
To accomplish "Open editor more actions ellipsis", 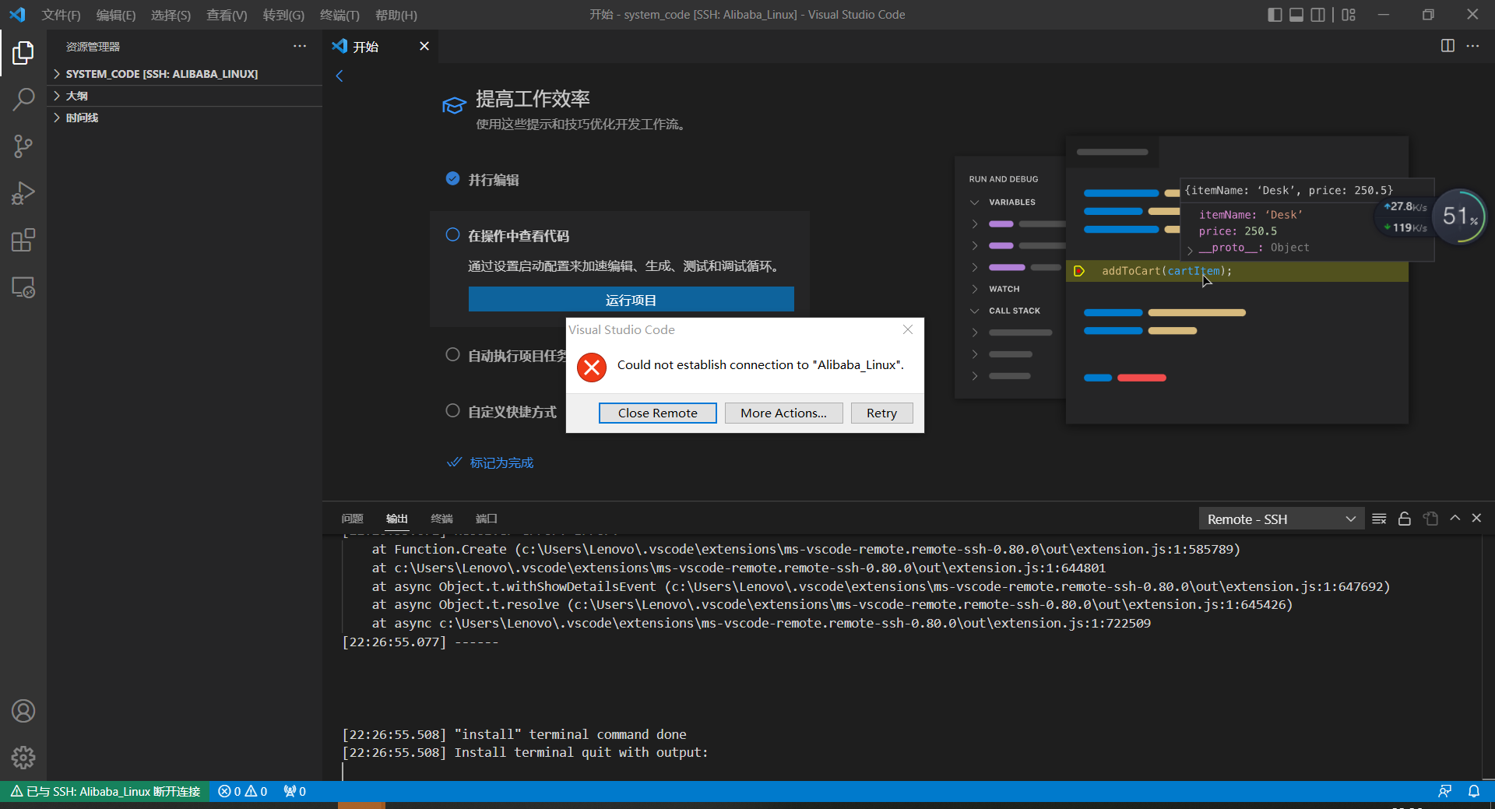I will tap(1472, 46).
